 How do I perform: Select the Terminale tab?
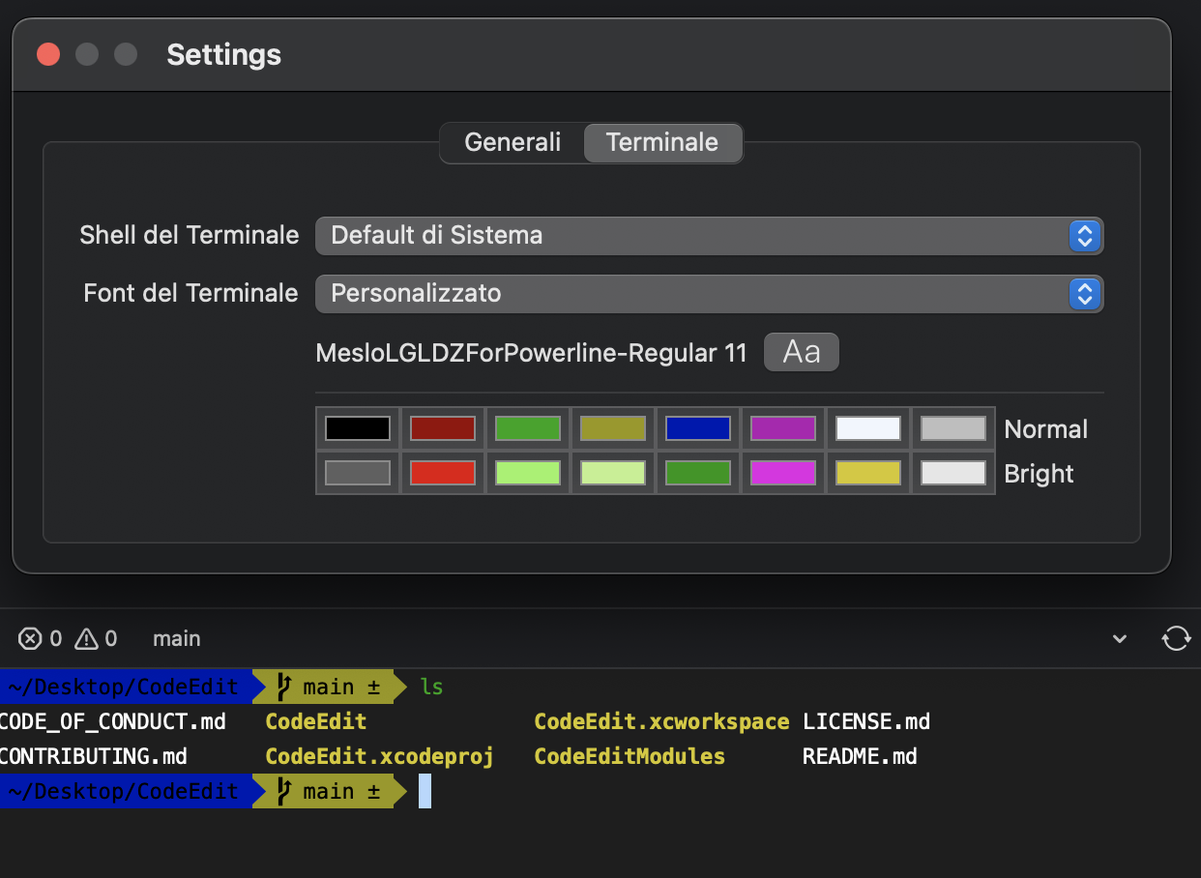pyautogui.click(x=662, y=142)
